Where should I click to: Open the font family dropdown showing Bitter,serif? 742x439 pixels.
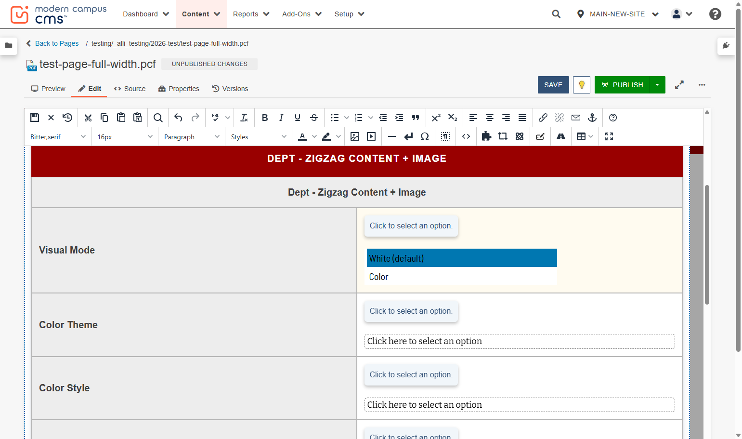(58, 137)
